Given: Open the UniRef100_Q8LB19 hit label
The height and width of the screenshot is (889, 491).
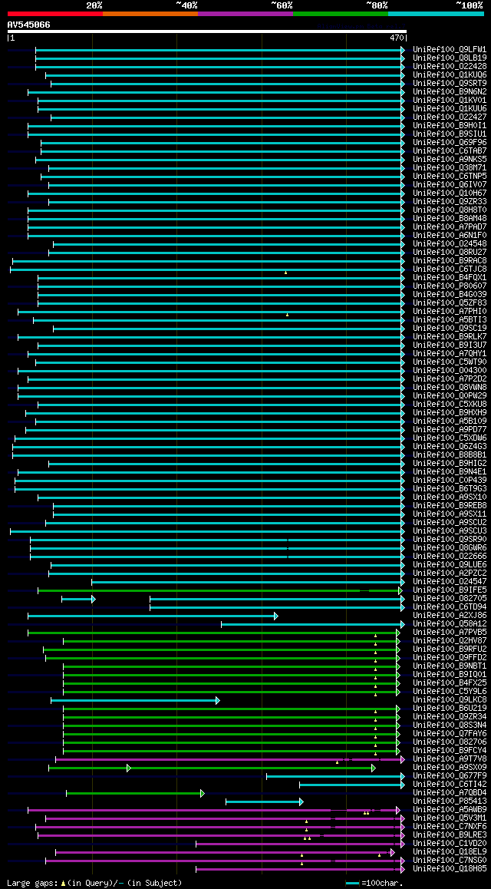Looking at the screenshot, I should pos(450,58).
